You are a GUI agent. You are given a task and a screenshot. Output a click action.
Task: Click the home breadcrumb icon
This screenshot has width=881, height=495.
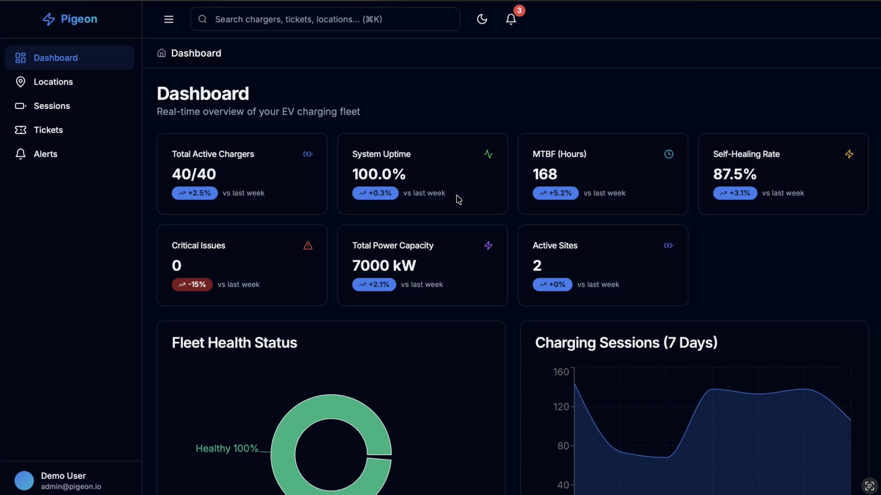click(162, 53)
